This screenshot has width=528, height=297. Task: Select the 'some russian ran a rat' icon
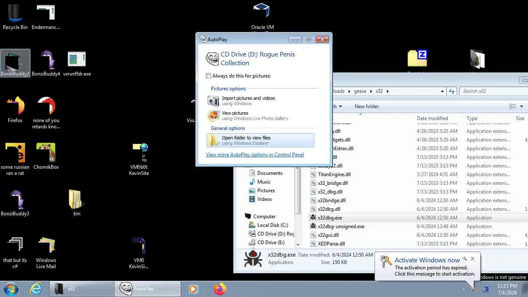coord(15,159)
